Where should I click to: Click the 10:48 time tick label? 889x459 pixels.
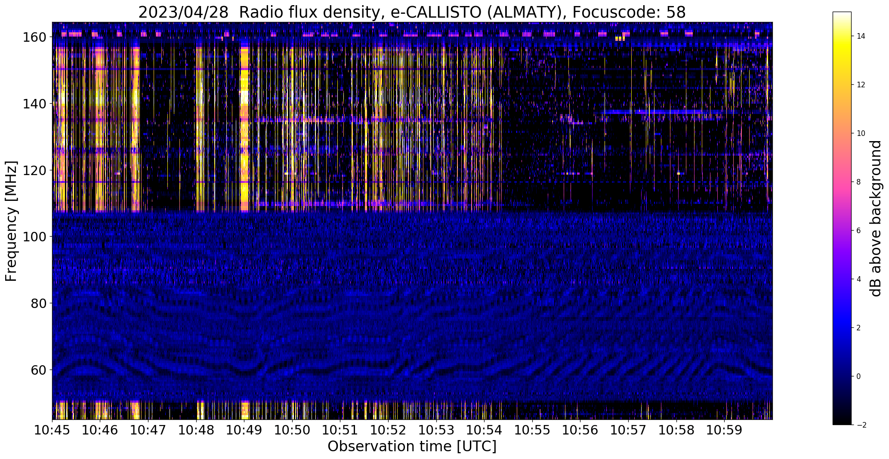pyautogui.click(x=196, y=430)
